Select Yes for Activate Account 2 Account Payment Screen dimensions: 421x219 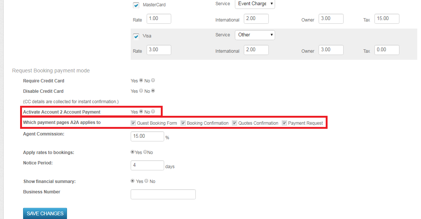click(x=141, y=111)
